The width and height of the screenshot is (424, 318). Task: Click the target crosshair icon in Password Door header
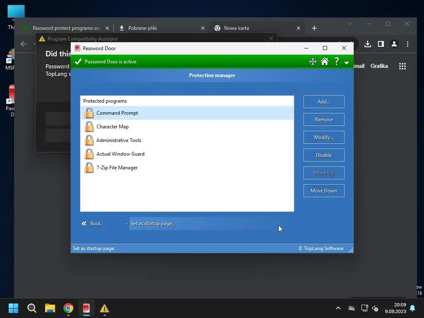pyautogui.click(x=313, y=62)
